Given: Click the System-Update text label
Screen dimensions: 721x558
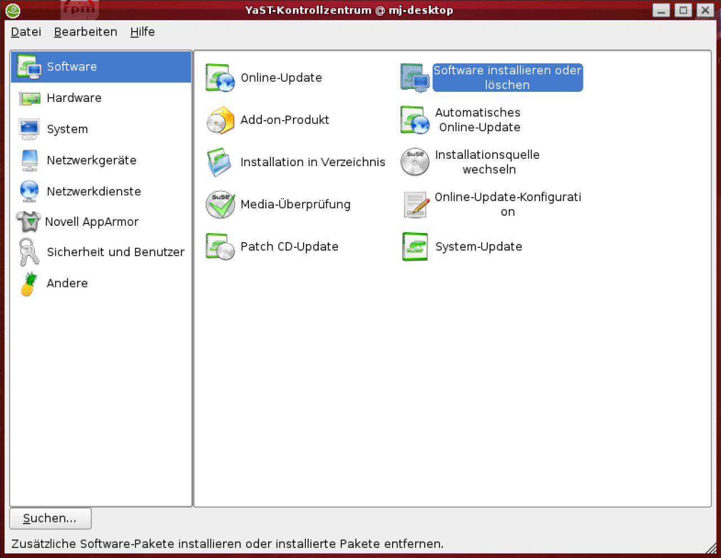Looking at the screenshot, I should (479, 247).
